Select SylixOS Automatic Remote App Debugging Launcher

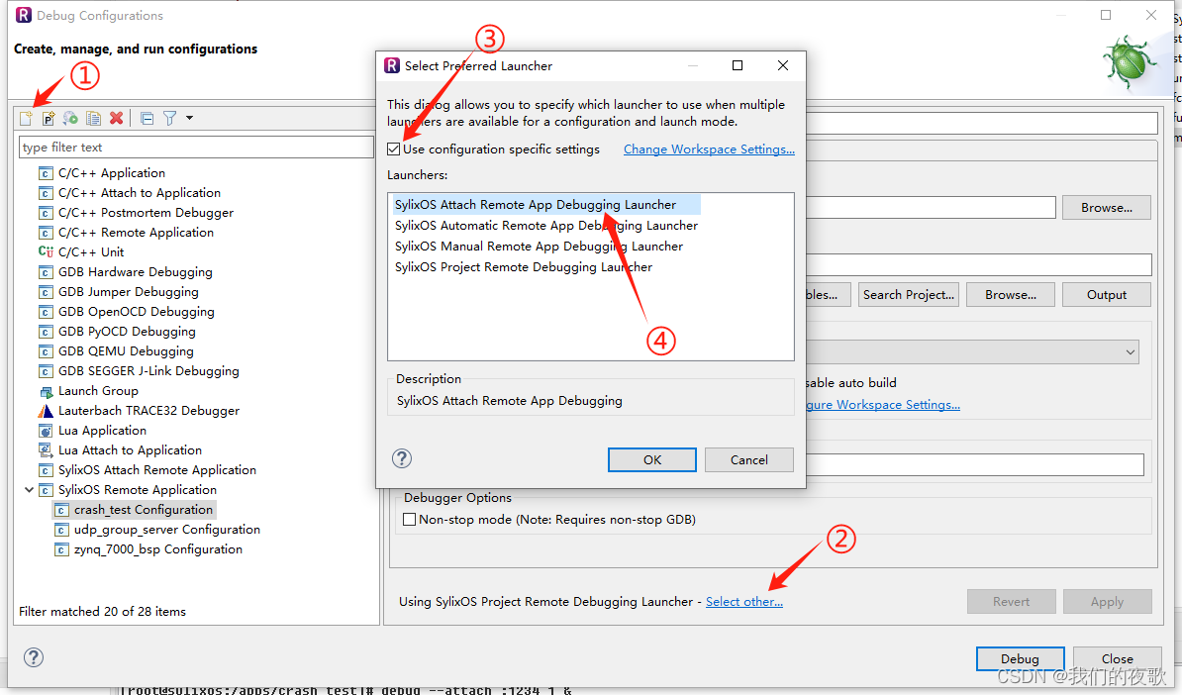[546, 225]
